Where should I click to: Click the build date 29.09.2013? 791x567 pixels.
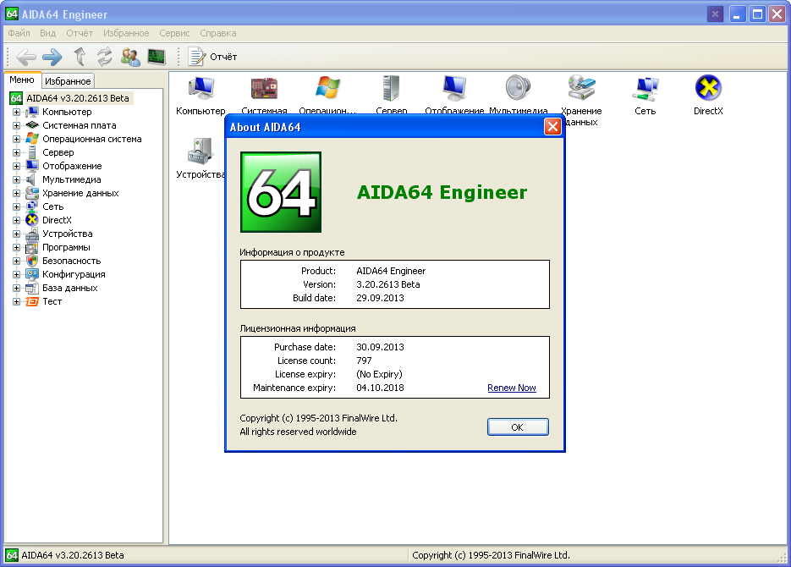380,298
